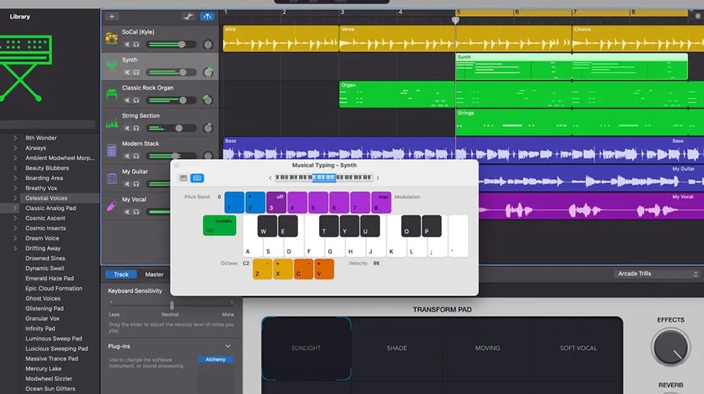Open the Arcade Trills preset dropdown
The width and height of the screenshot is (704, 394).
(x=657, y=273)
